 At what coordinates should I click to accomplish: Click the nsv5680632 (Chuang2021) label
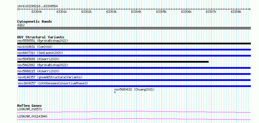tap(134, 89)
